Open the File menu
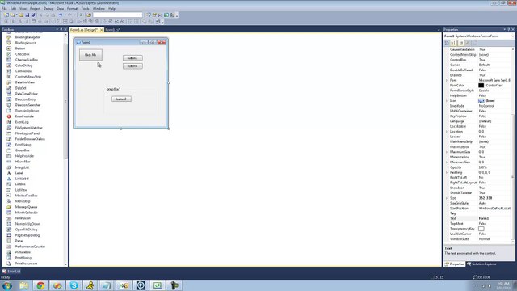This screenshot has width=517, height=291. point(4,9)
